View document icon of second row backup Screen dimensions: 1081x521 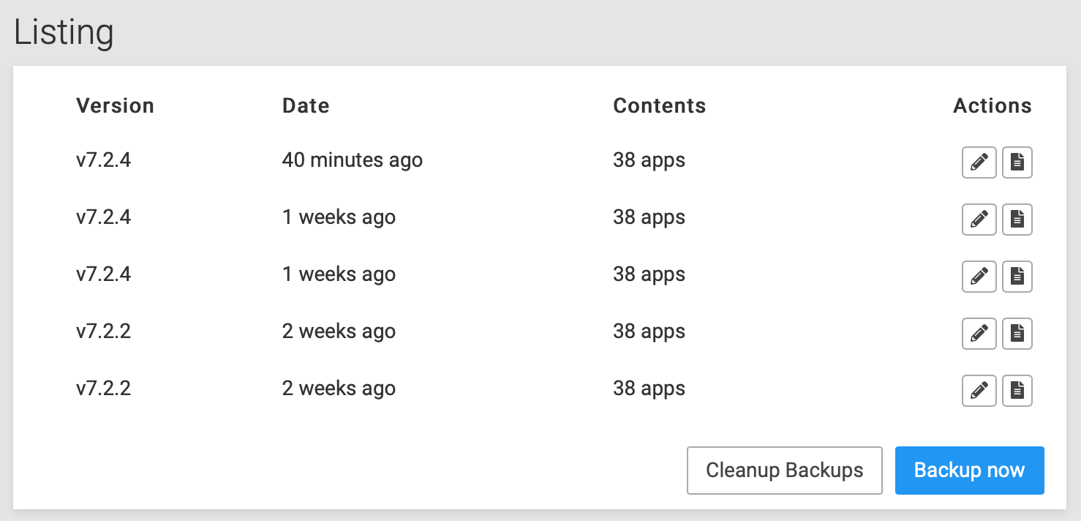(x=1017, y=220)
